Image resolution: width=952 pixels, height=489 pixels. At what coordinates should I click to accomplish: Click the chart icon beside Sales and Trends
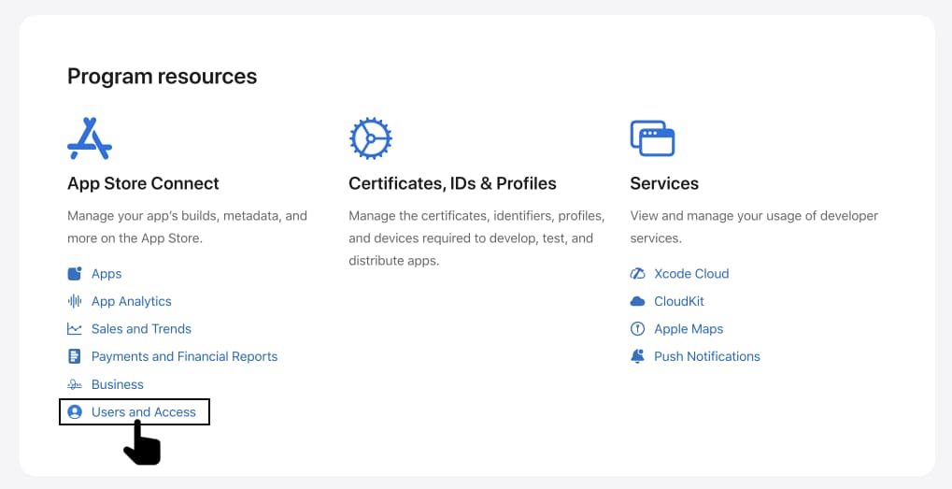(x=75, y=329)
